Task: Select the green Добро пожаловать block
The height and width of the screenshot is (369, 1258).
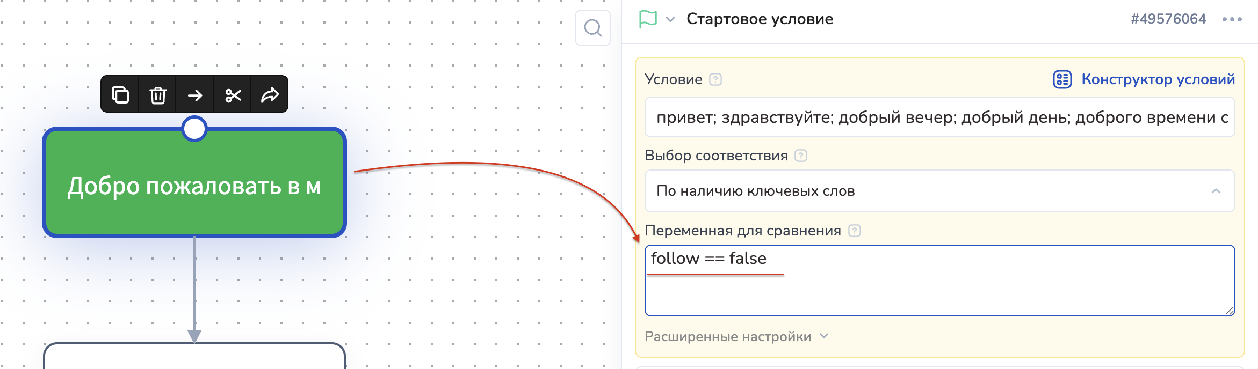Action: pos(194,185)
